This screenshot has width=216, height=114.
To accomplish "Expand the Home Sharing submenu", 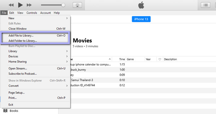I will 35,61.
